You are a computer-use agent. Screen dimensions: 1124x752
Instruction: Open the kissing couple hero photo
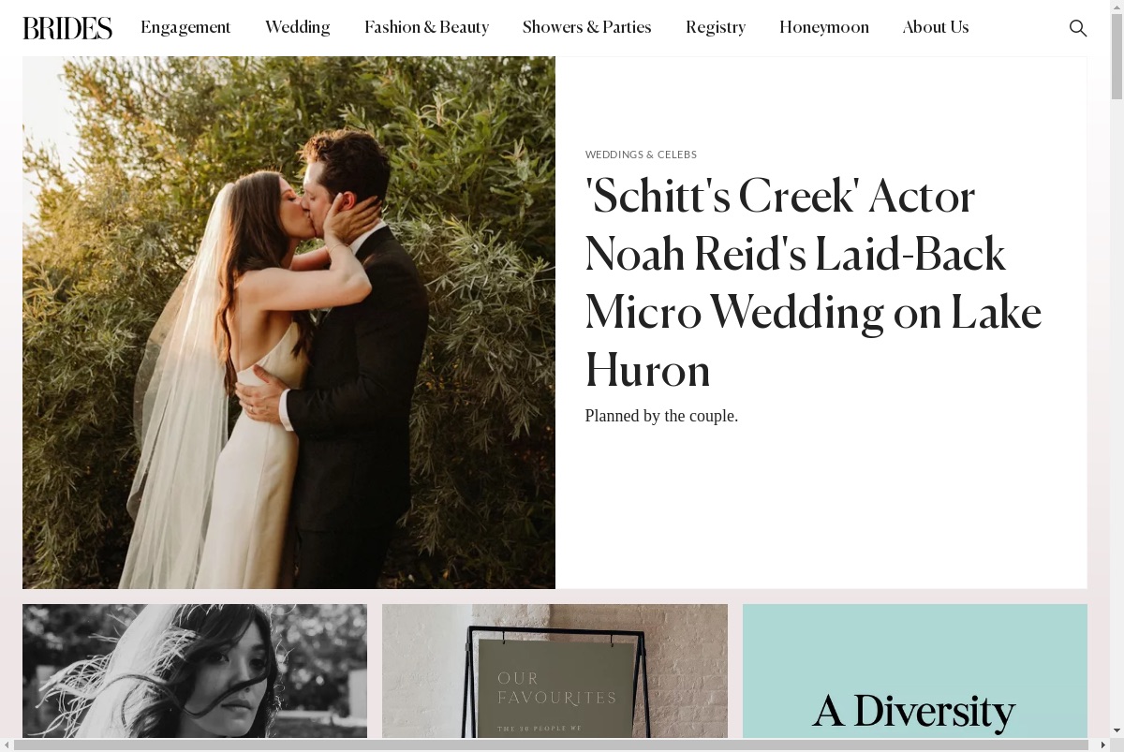click(288, 322)
